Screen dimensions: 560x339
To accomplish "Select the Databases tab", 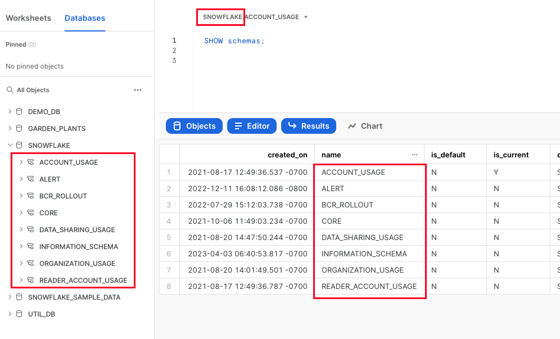I will coord(85,18).
